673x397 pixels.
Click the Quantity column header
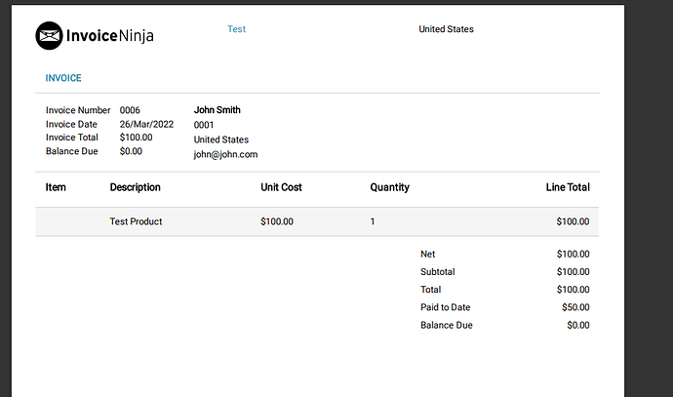click(x=390, y=187)
